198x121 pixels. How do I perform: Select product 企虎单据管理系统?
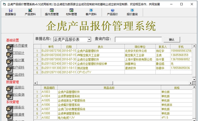click(x=109, y=113)
